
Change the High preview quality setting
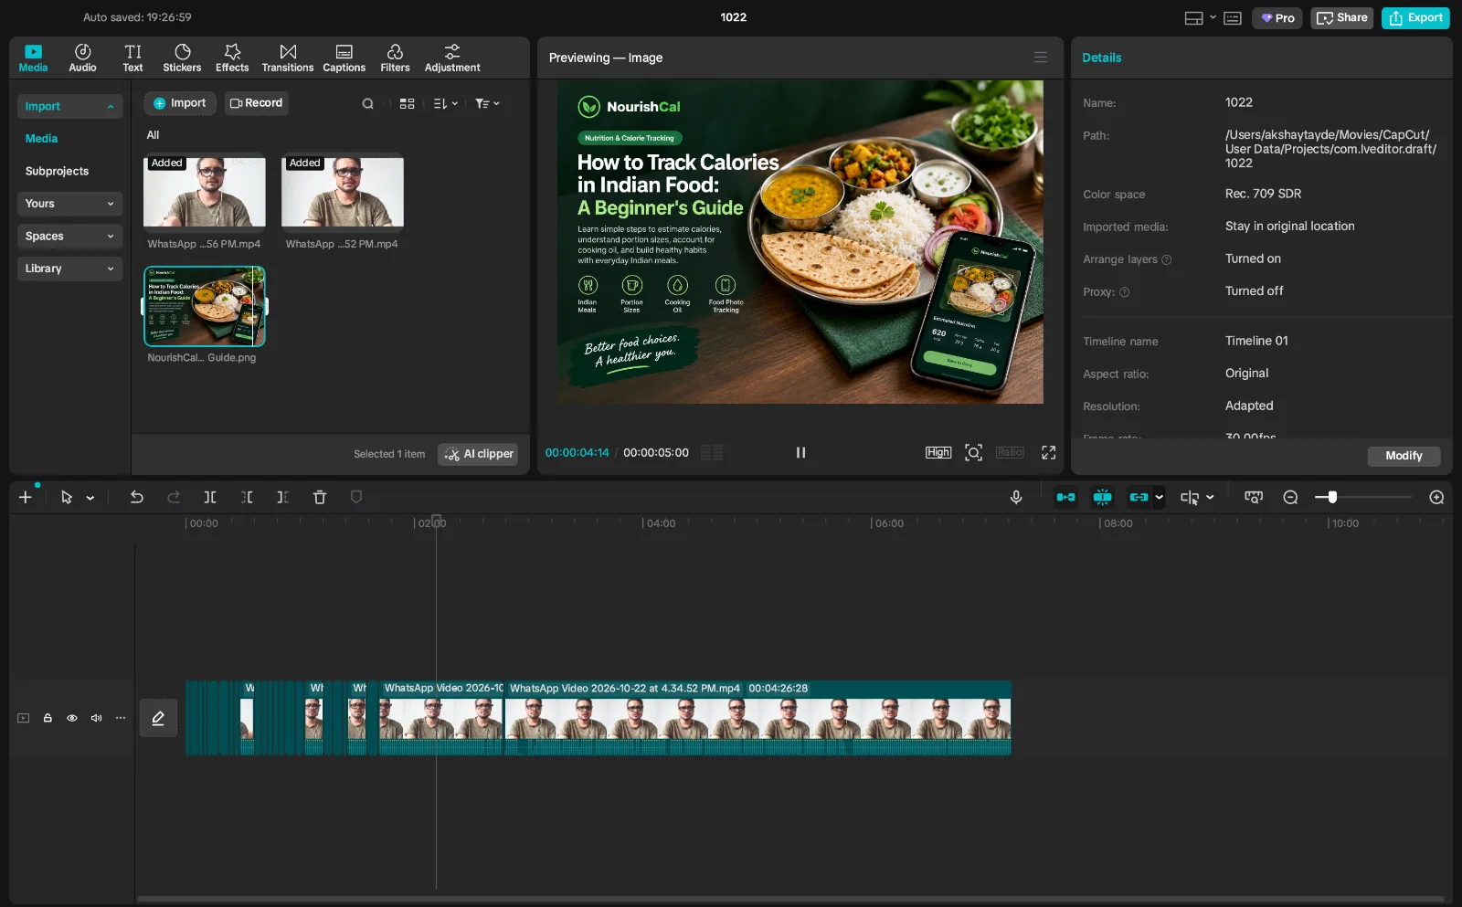[938, 452]
